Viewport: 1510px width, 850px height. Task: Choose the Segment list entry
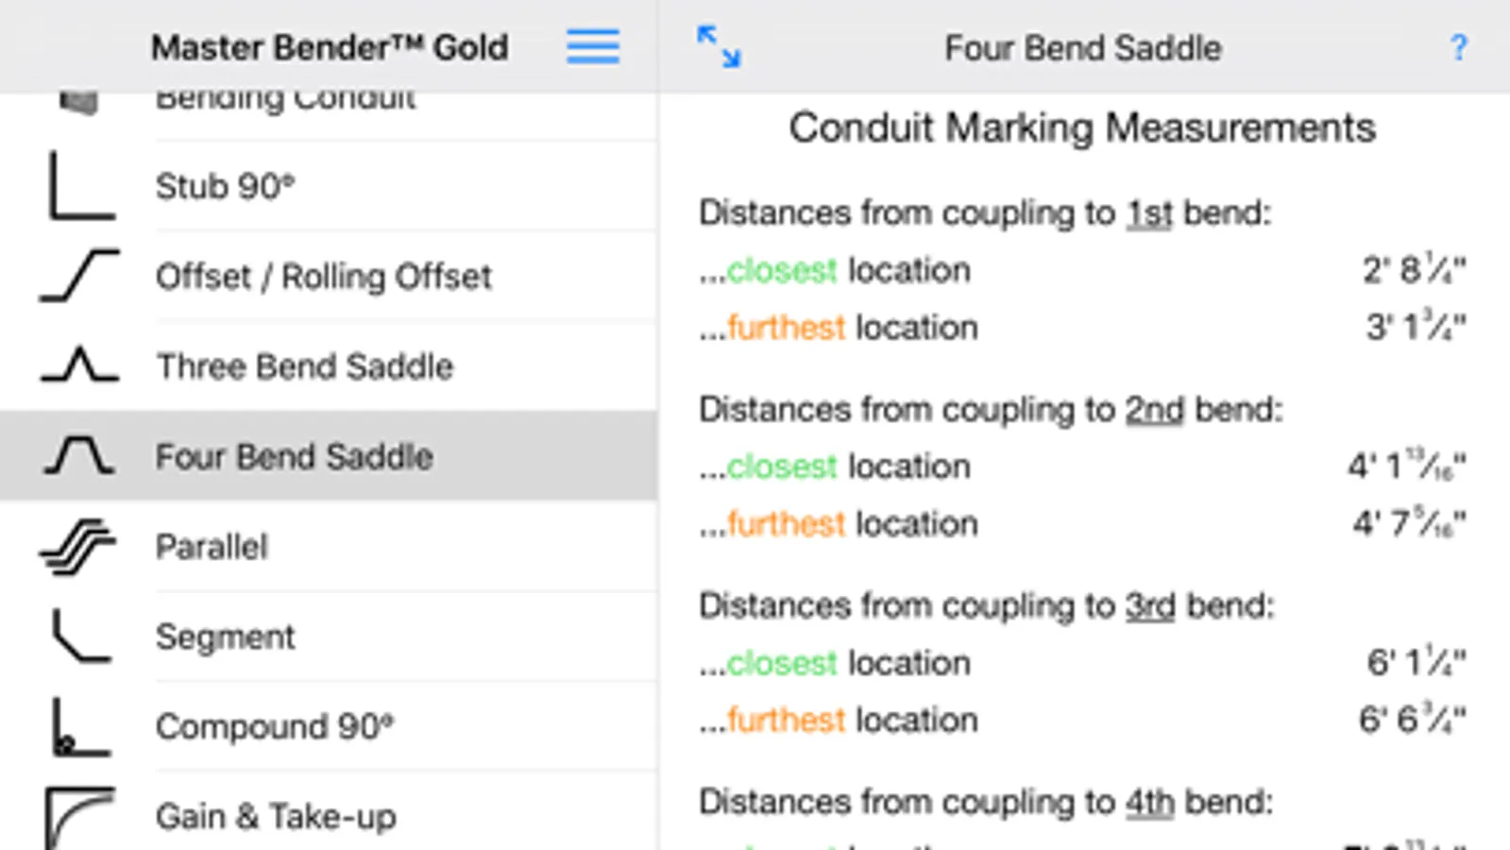click(225, 637)
